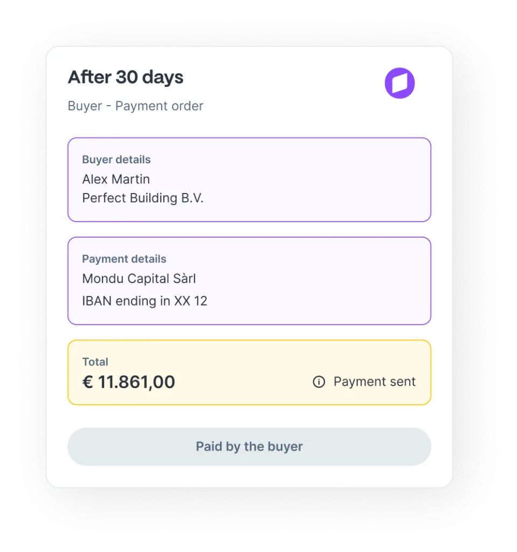Image resolution: width=517 pixels, height=552 pixels.
Task: Click the info icon beside Payment sent
Action: point(319,382)
